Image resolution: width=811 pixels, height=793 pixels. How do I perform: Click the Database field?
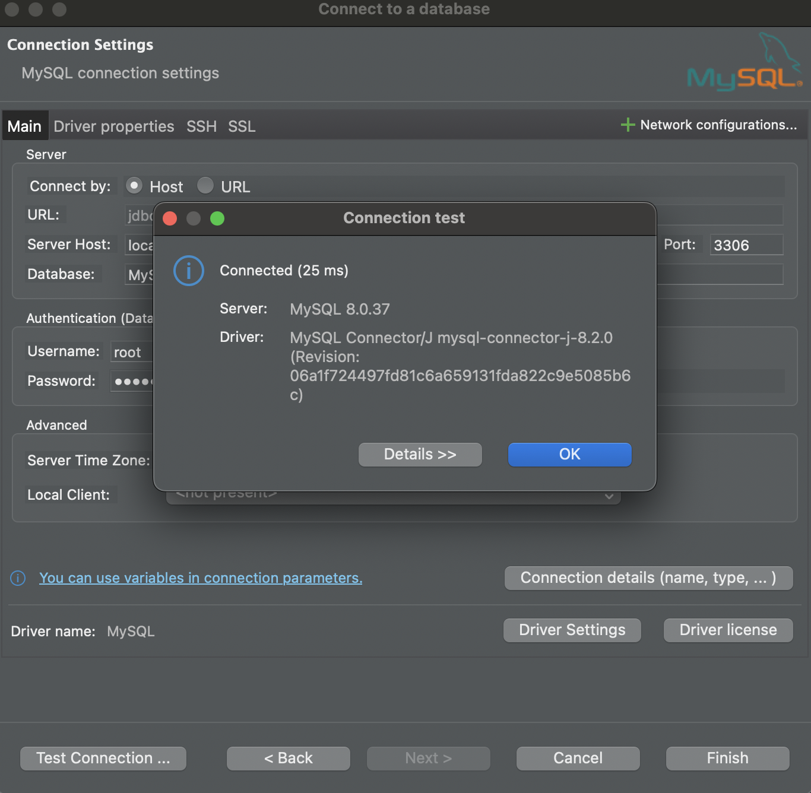[x=139, y=274]
